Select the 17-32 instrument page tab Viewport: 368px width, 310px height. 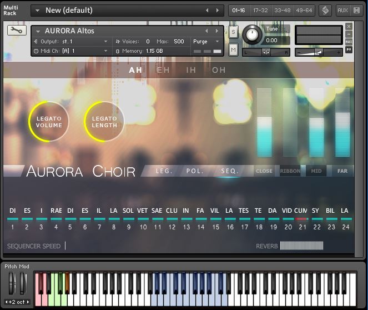coord(259,10)
